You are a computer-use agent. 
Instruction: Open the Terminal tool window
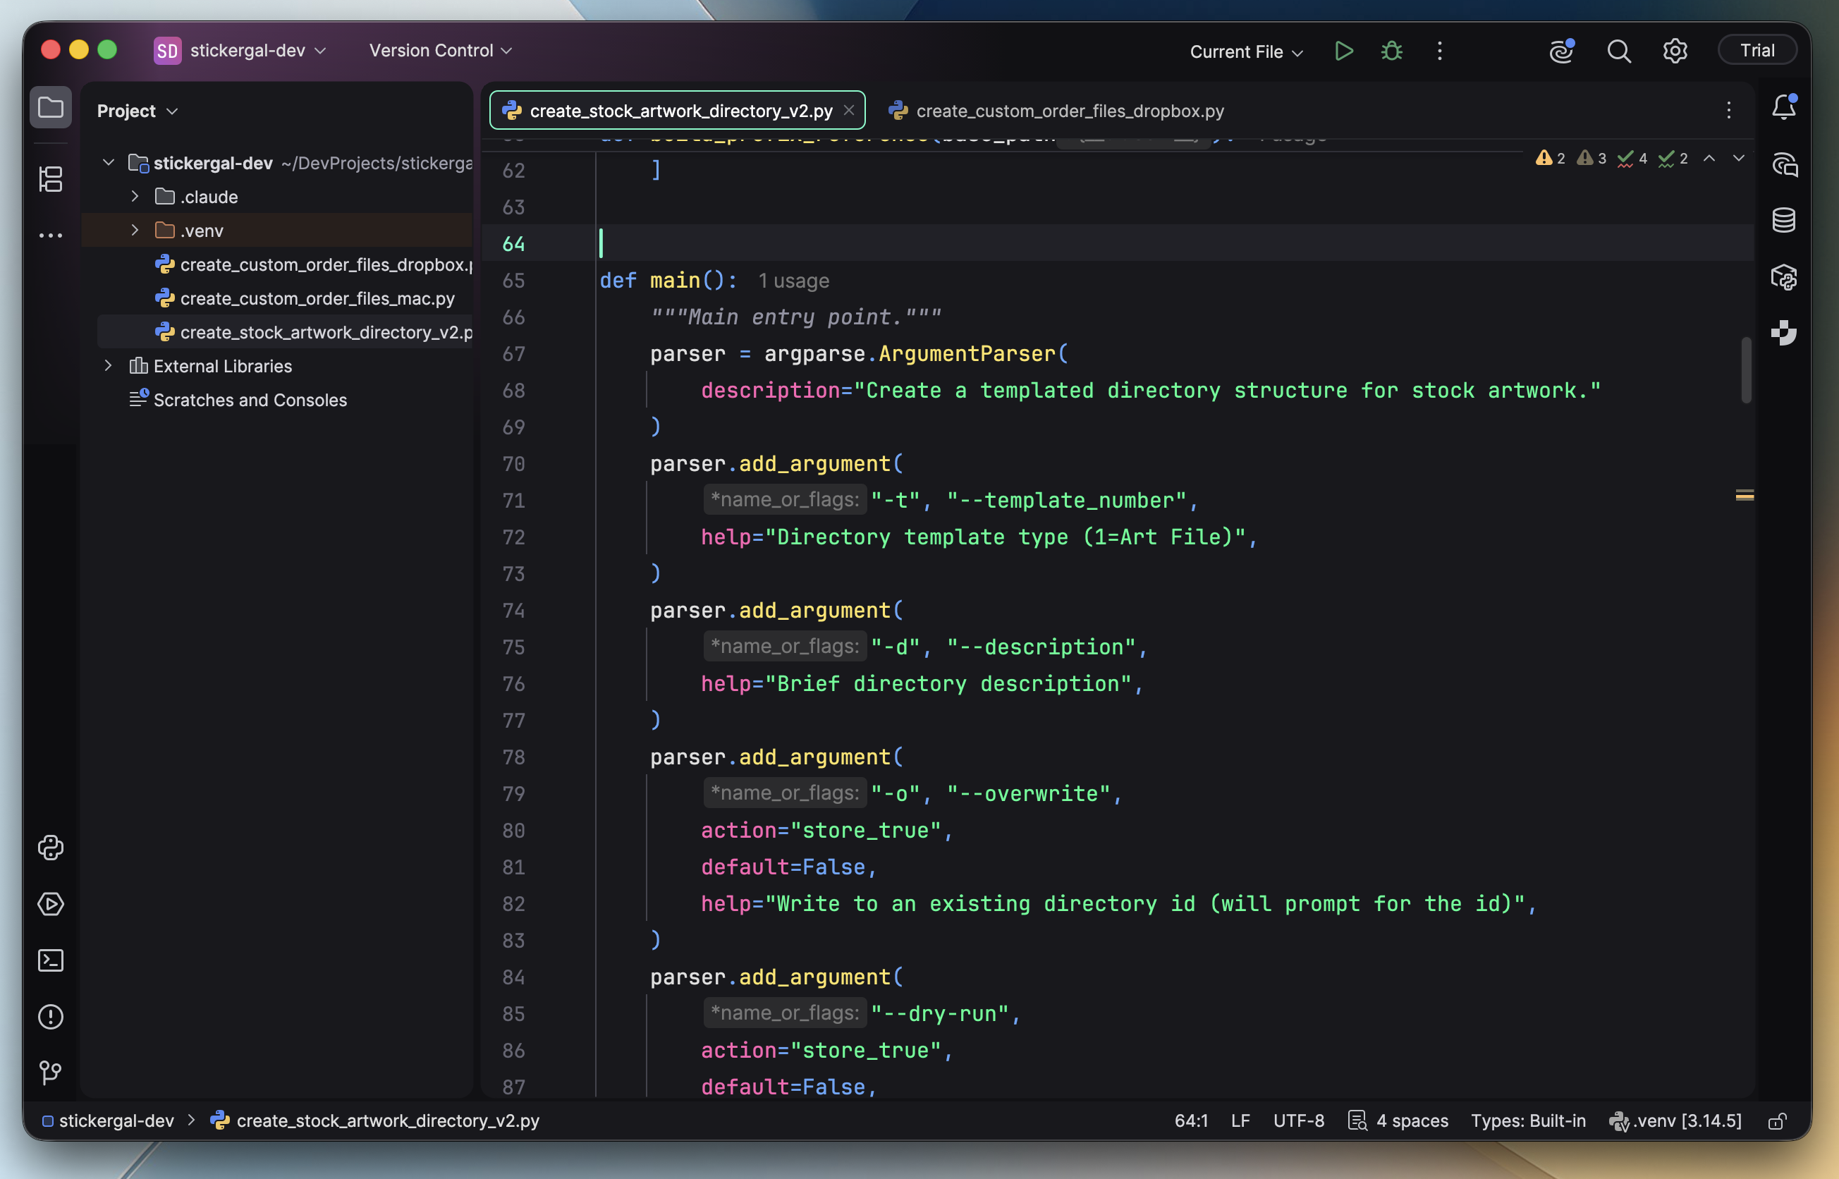51,960
